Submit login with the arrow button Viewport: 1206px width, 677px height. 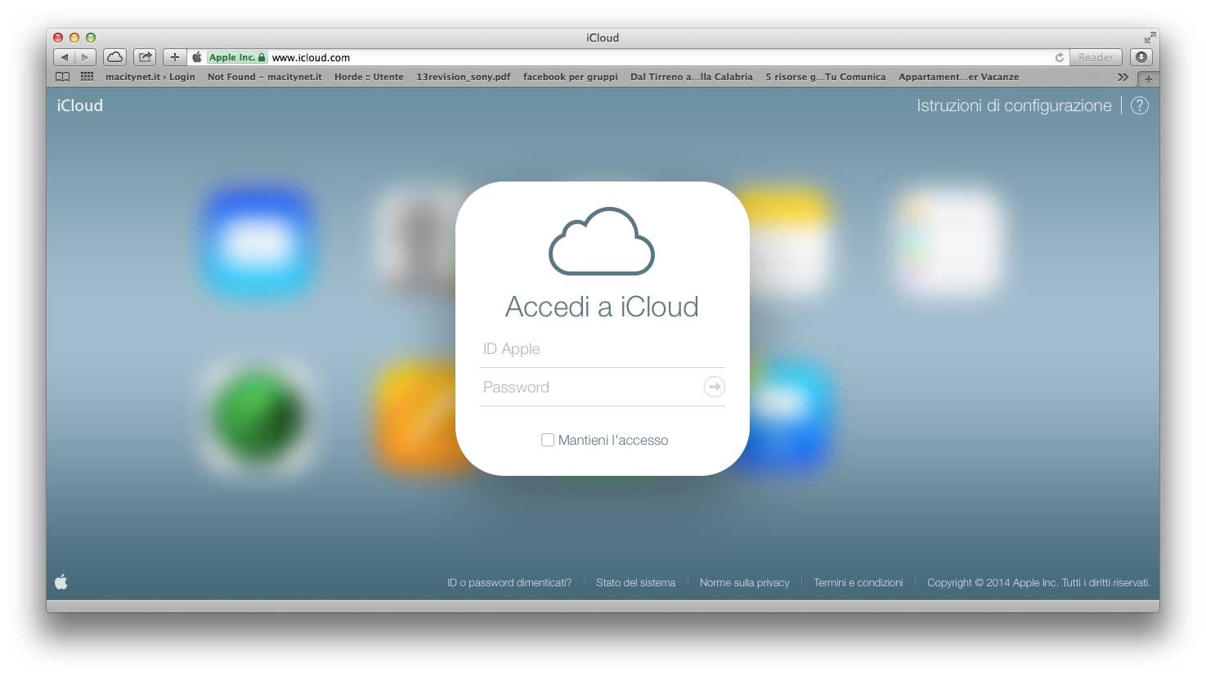pos(715,387)
